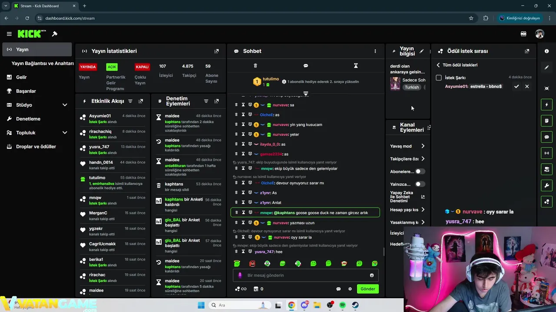
Task: Expand Yavaş mod options
Action: tap(423, 146)
